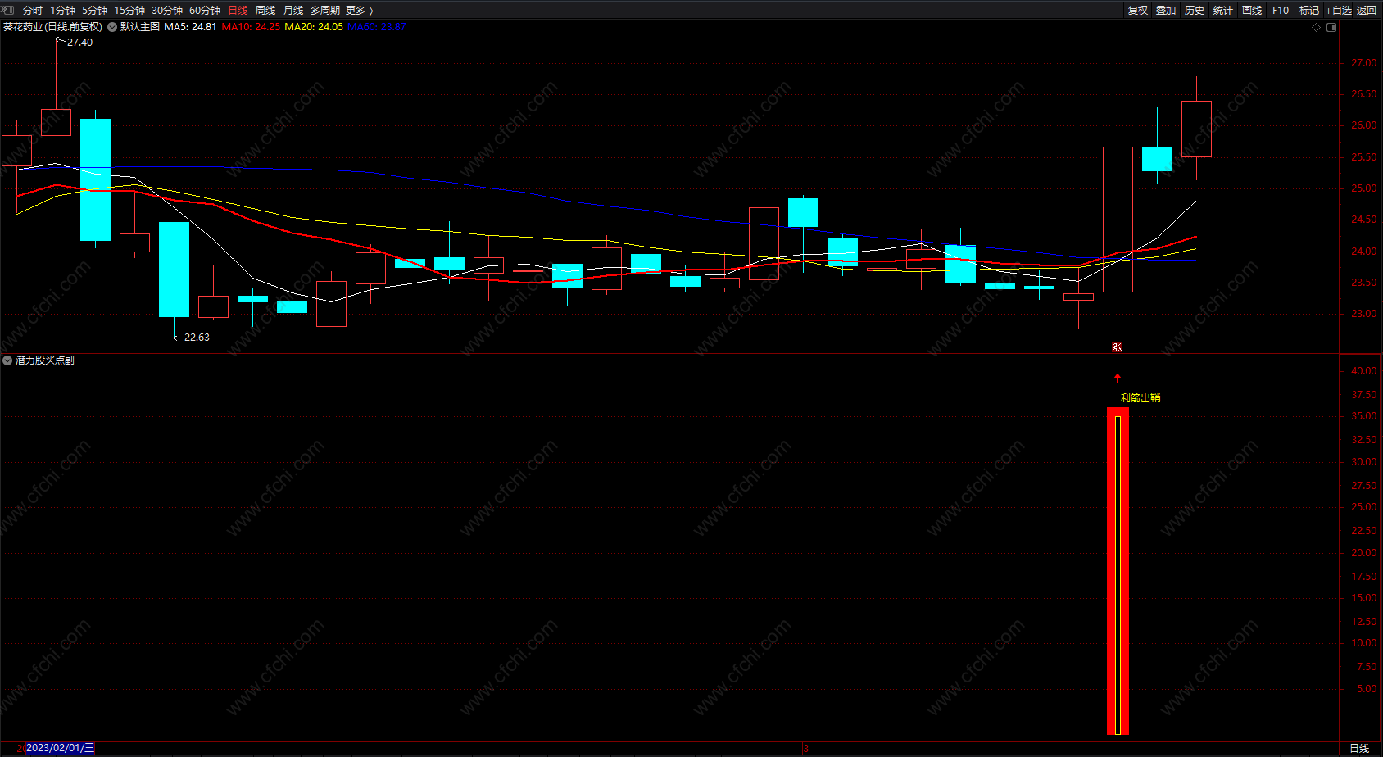The height and width of the screenshot is (757, 1383).
Task: Expand the 潜力股买点副 indicator dropdown
Action: [7, 360]
